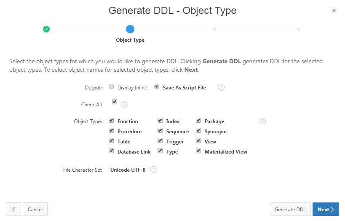The width and height of the screenshot is (345, 221).
Task: Click the help icon beside Check All
Action: pyautogui.click(x=124, y=104)
